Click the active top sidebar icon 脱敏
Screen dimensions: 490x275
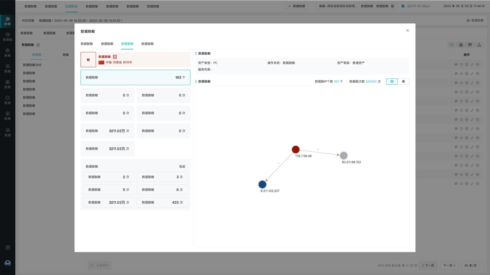pos(8,21)
